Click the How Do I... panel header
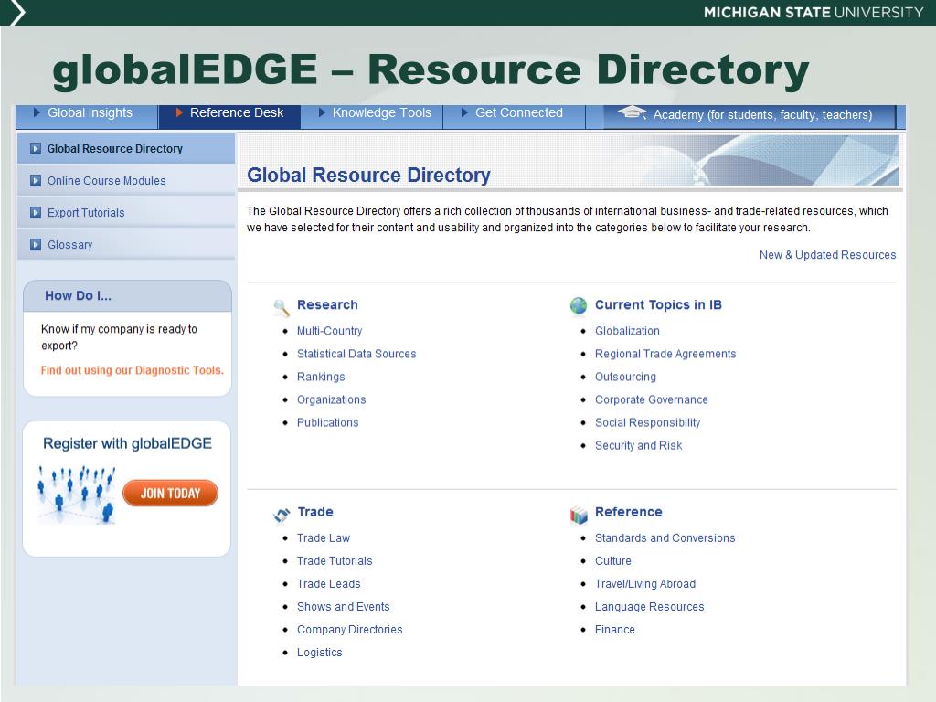936x702 pixels. 127,295
